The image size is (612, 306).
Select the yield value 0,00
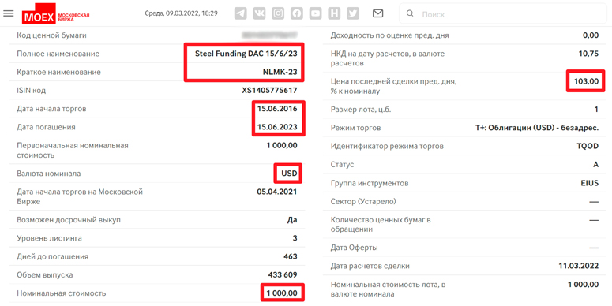pyautogui.click(x=591, y=35)
